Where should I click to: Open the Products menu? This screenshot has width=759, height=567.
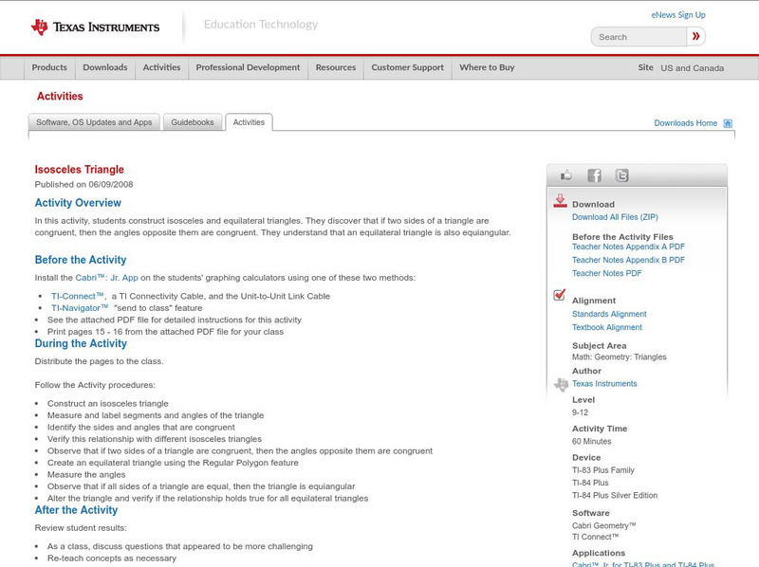tap(49, 67)
